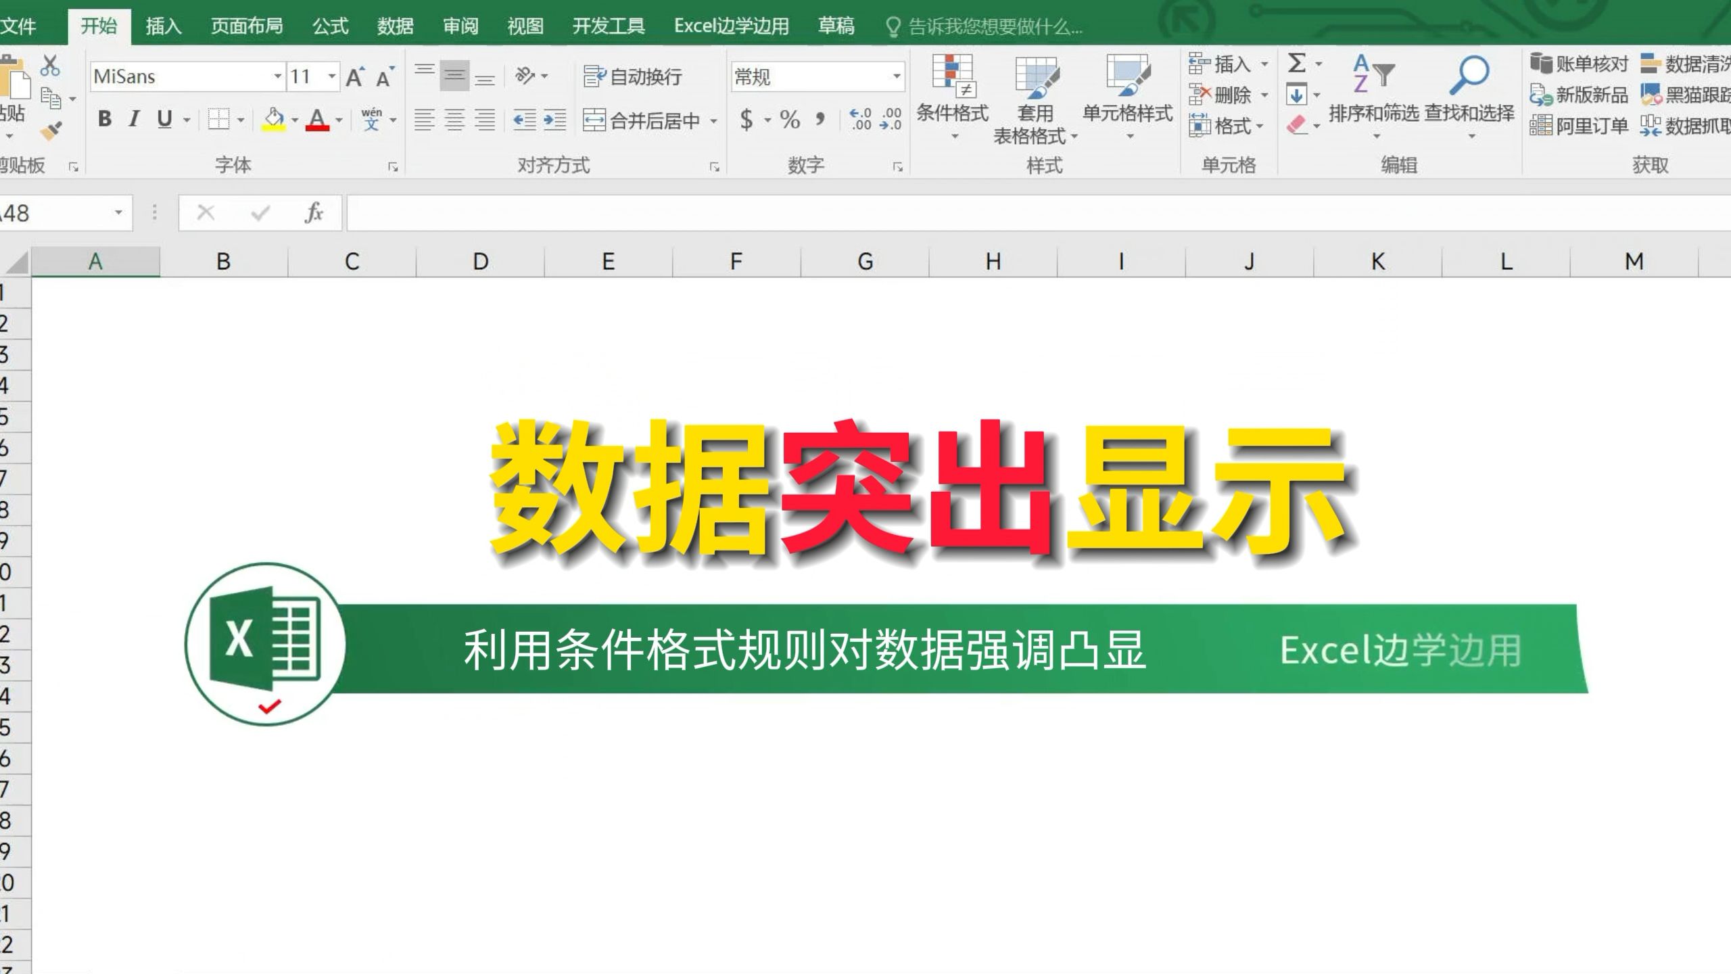Click the AutoSum sigma icon
1731x974 pixels.
click(x=1296, y=64)
